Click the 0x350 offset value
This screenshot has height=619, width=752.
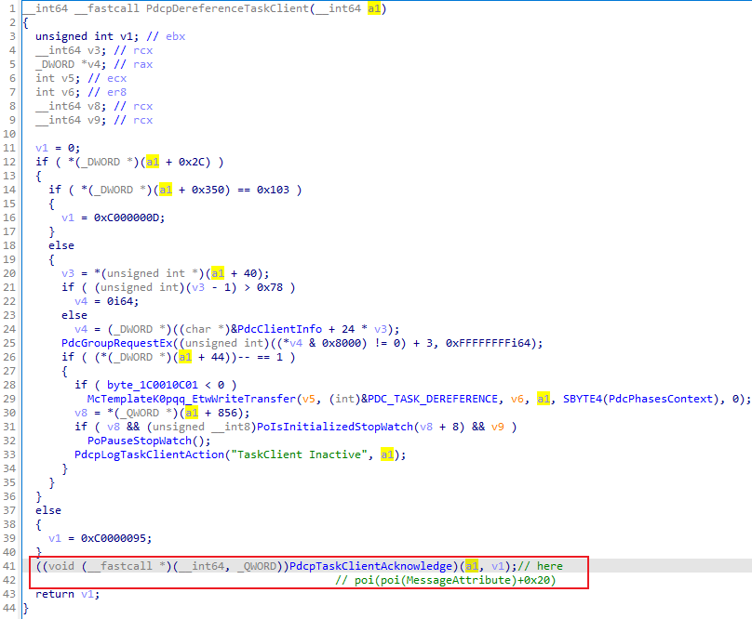point(208,190)
